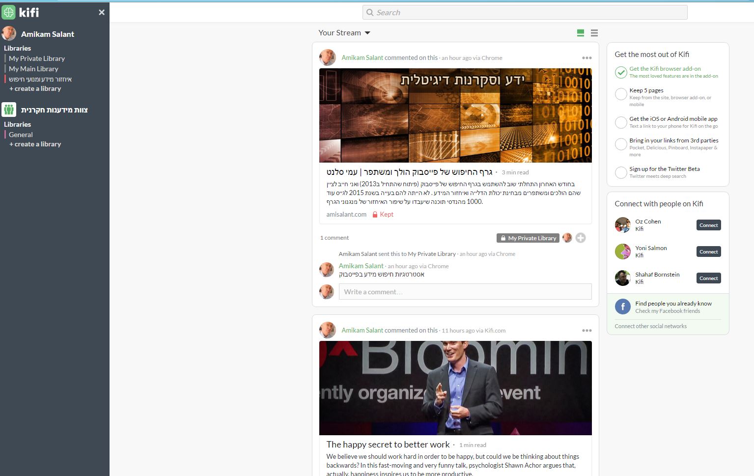754x476 pixels.
Task: Connect with Oz Cohen
Action: click(x=708, y=225)
